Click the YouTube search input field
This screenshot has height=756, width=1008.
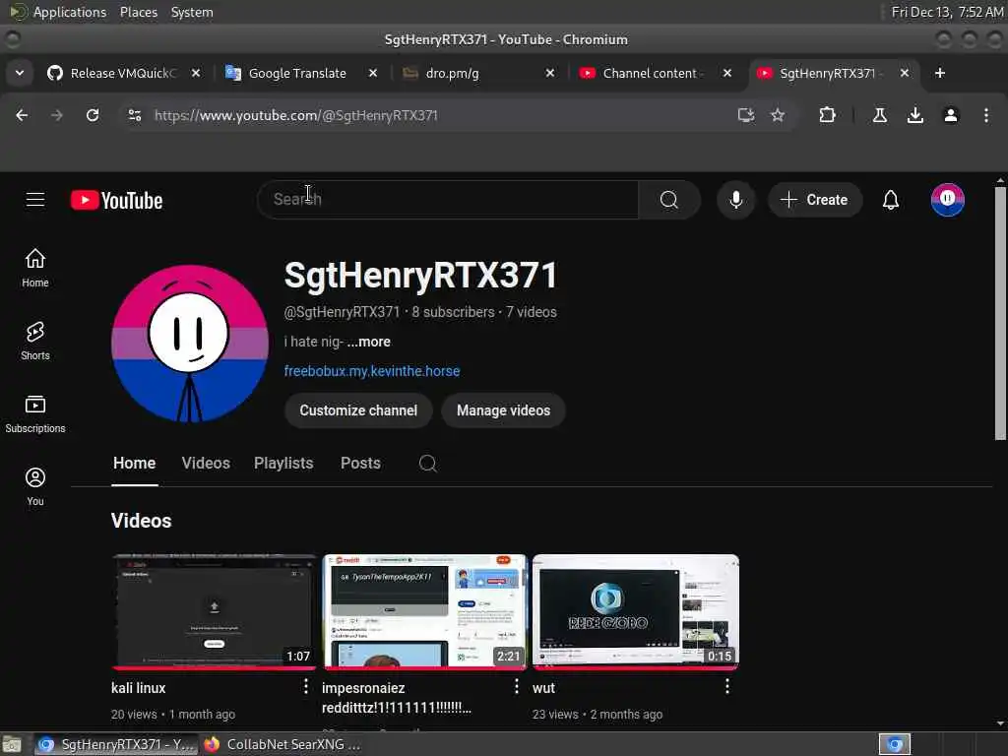[448, 200]
